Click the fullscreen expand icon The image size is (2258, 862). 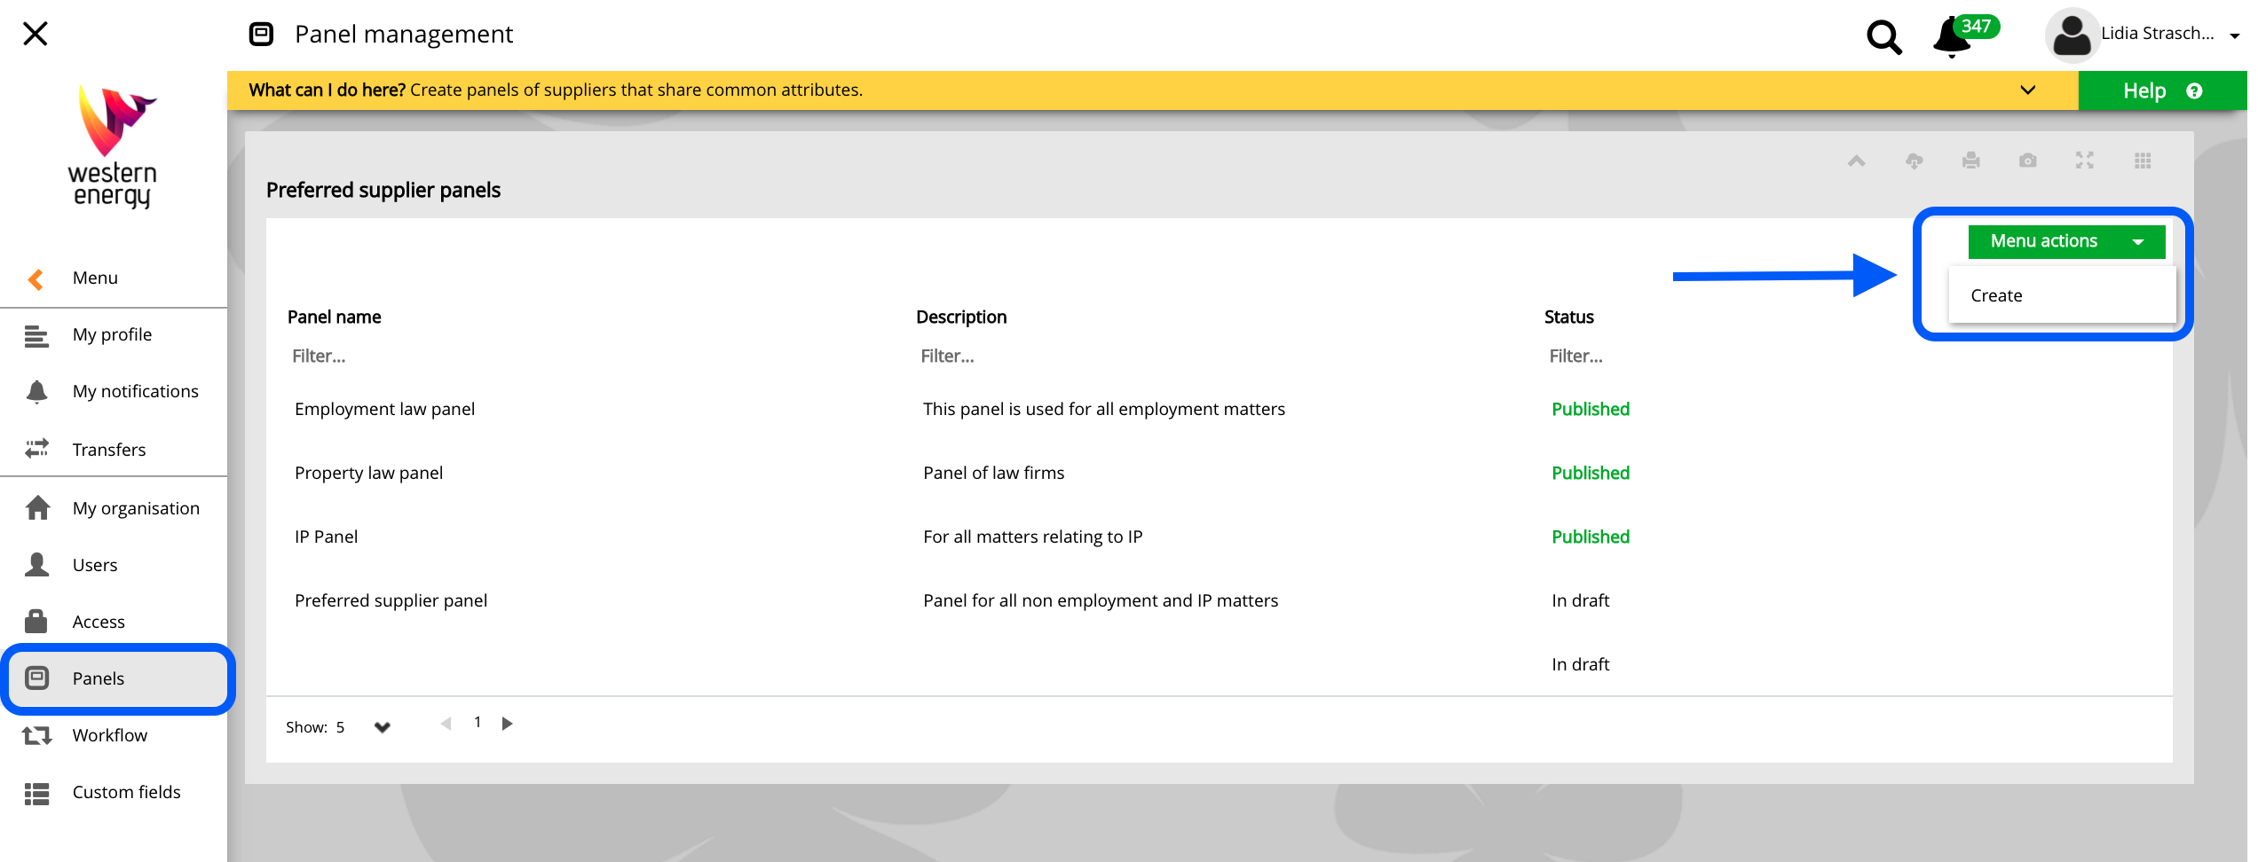click(2084, 161)
